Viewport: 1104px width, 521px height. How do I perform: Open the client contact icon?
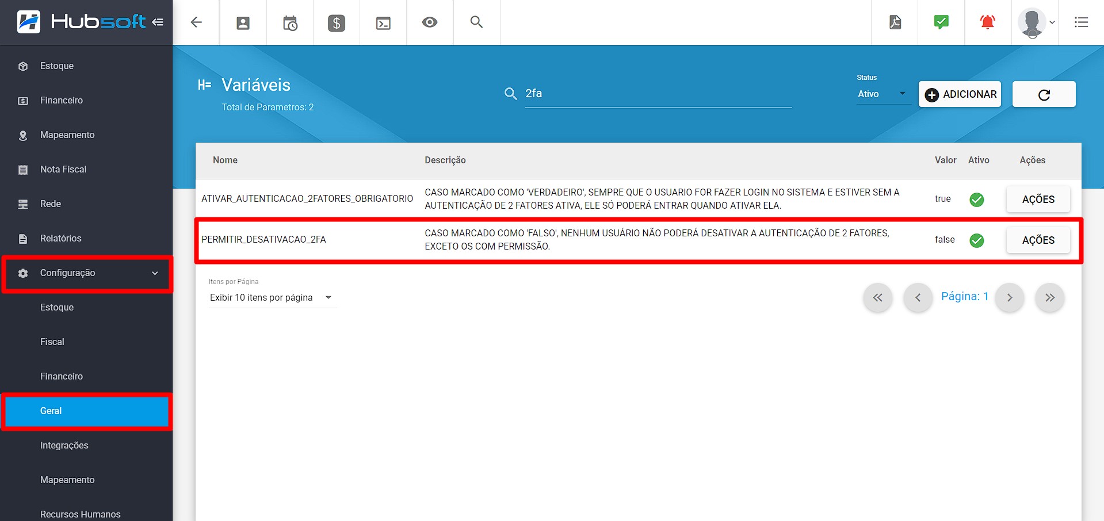243,23
